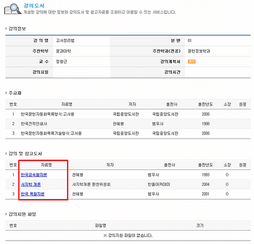Click year 1990 in 주교재 table
Image resolution: width=254 pixels, height=244 pixels.
(206, 124)
